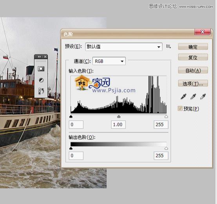Click the mask icon in the small panel
Screen dimensions: 217x204
(41, 69)
